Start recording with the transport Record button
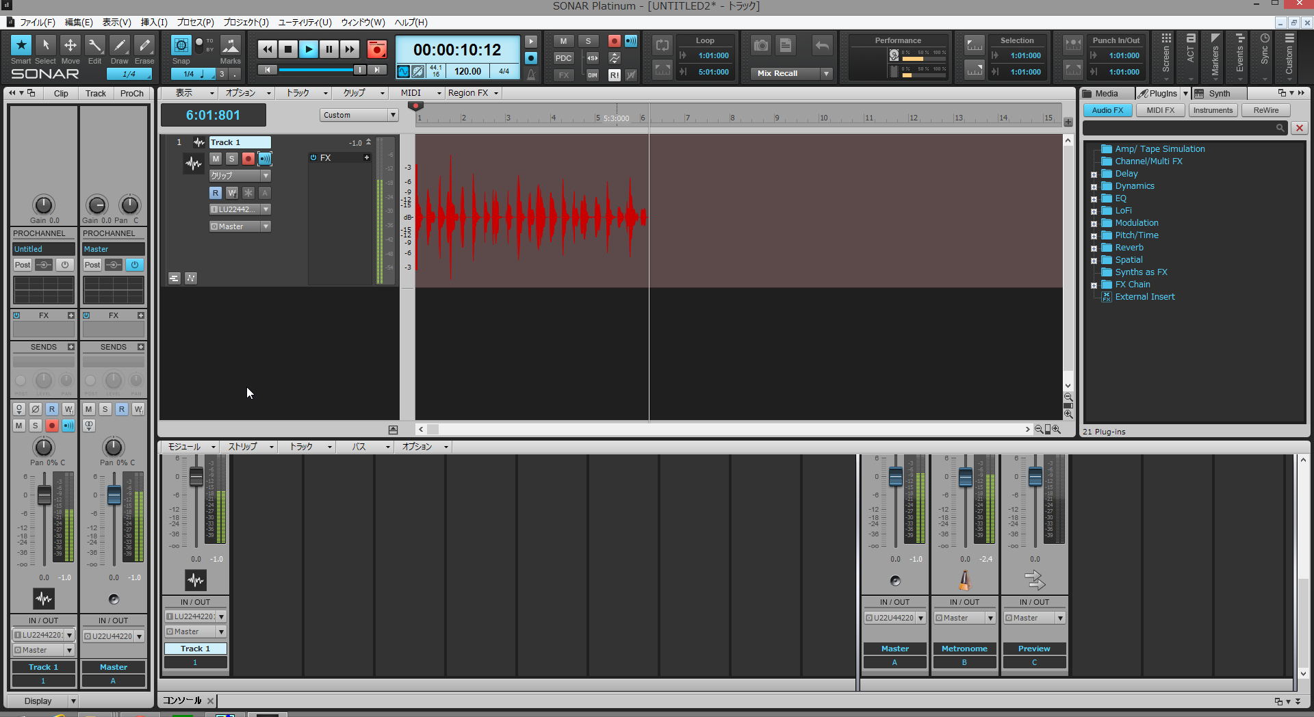Image resolution: width=1314 pixels, height=717 pixels. click(377, 49)
